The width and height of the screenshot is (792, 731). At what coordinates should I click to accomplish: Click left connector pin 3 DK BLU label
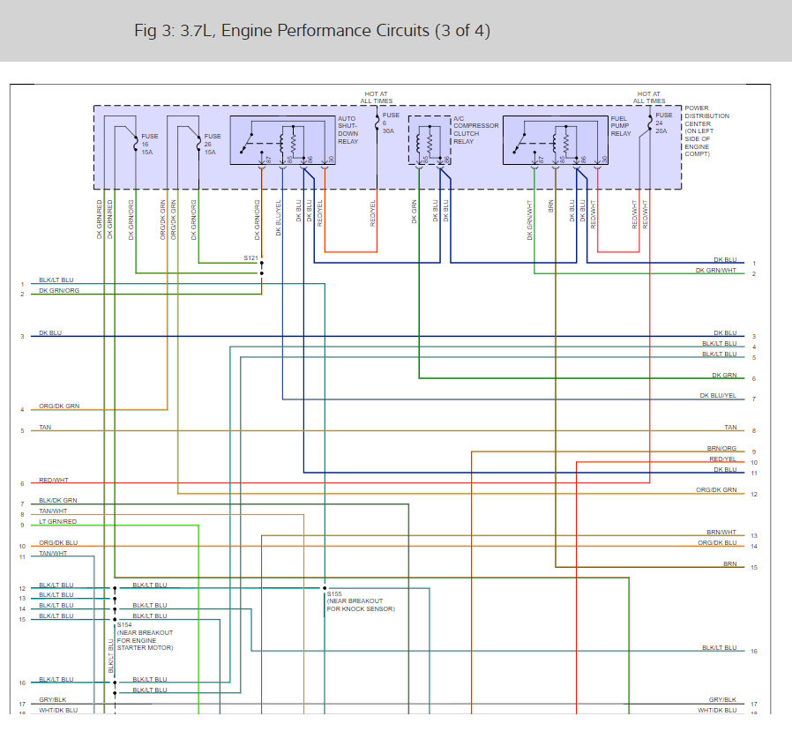click(50, 333)
